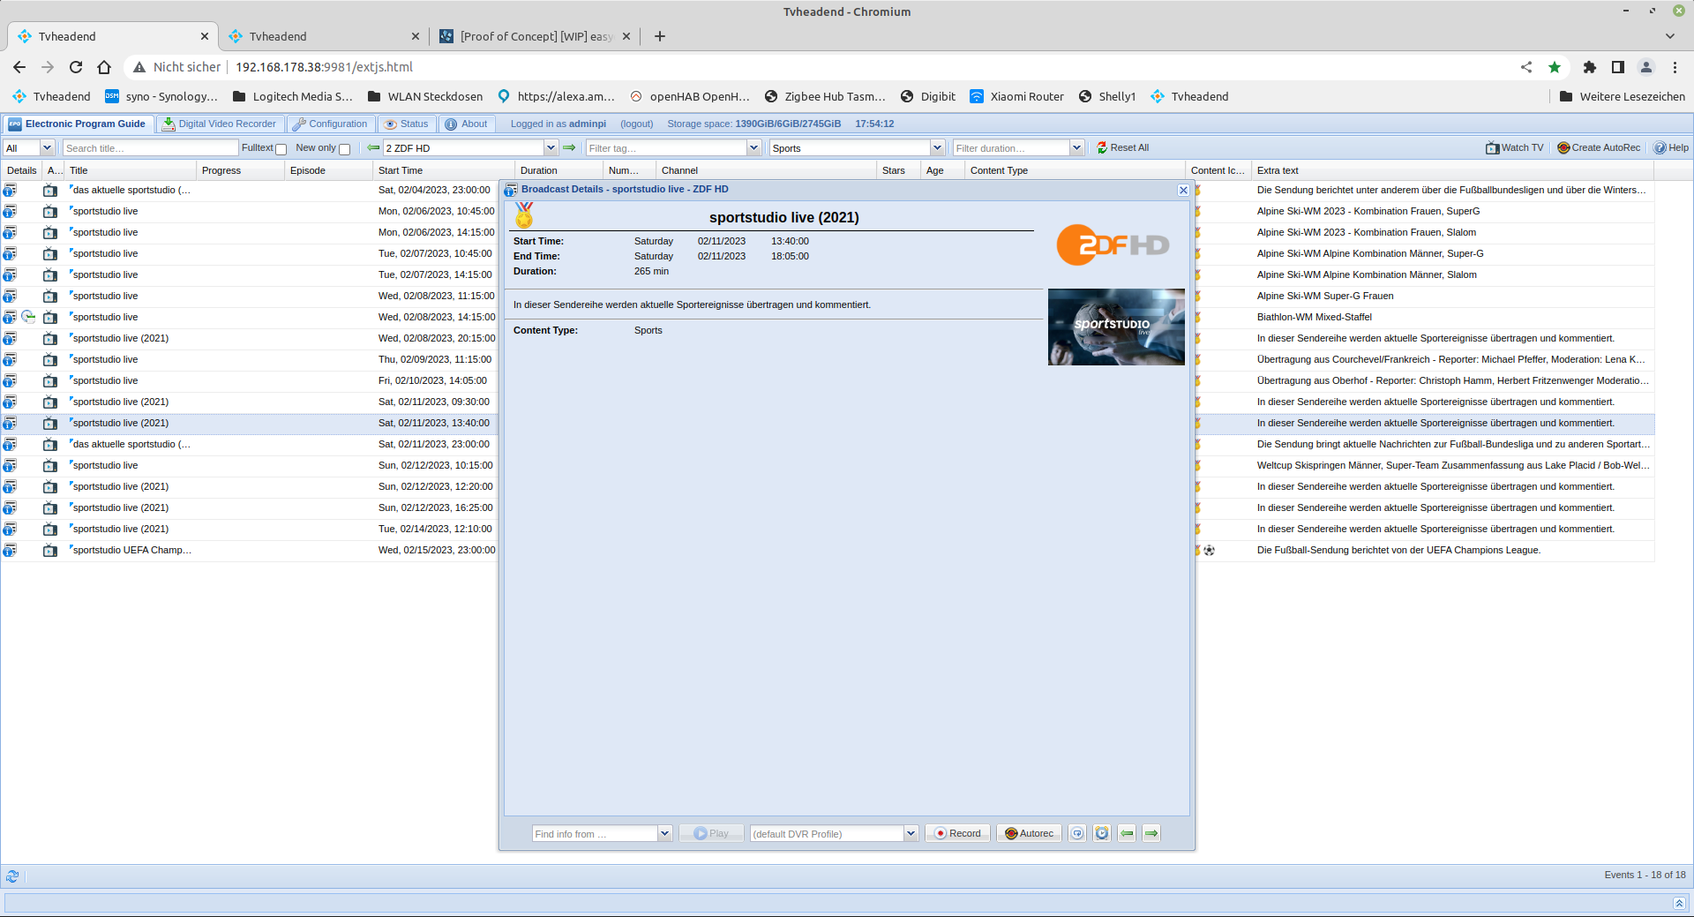The image size is (1694, 917).
Task: Click the progress icon on Wed 14:15:00 row
Action: [x=28, y=317]
